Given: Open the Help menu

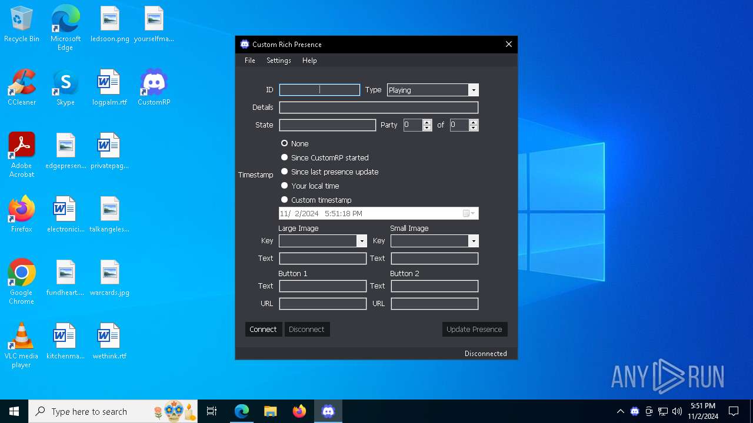Looking at the screenshot, I should coord(309,61).
